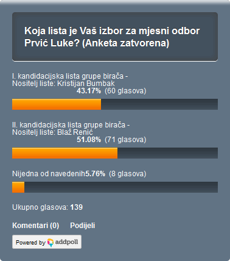Click the unfilled dark part of Bumbak bar
Image resolution: width=230 pixels, height=261 pixels.
pyautogui.click(x=159, y=104)
